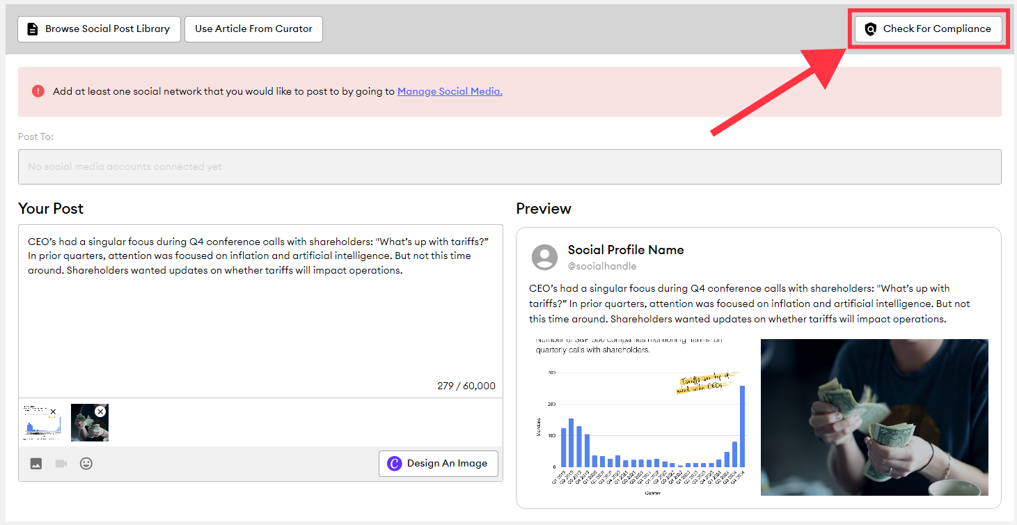The width and height of the screenshot is (1017, 525).
Task: Click the shield icon in Compliance button
Action: (x=870, y=29)
